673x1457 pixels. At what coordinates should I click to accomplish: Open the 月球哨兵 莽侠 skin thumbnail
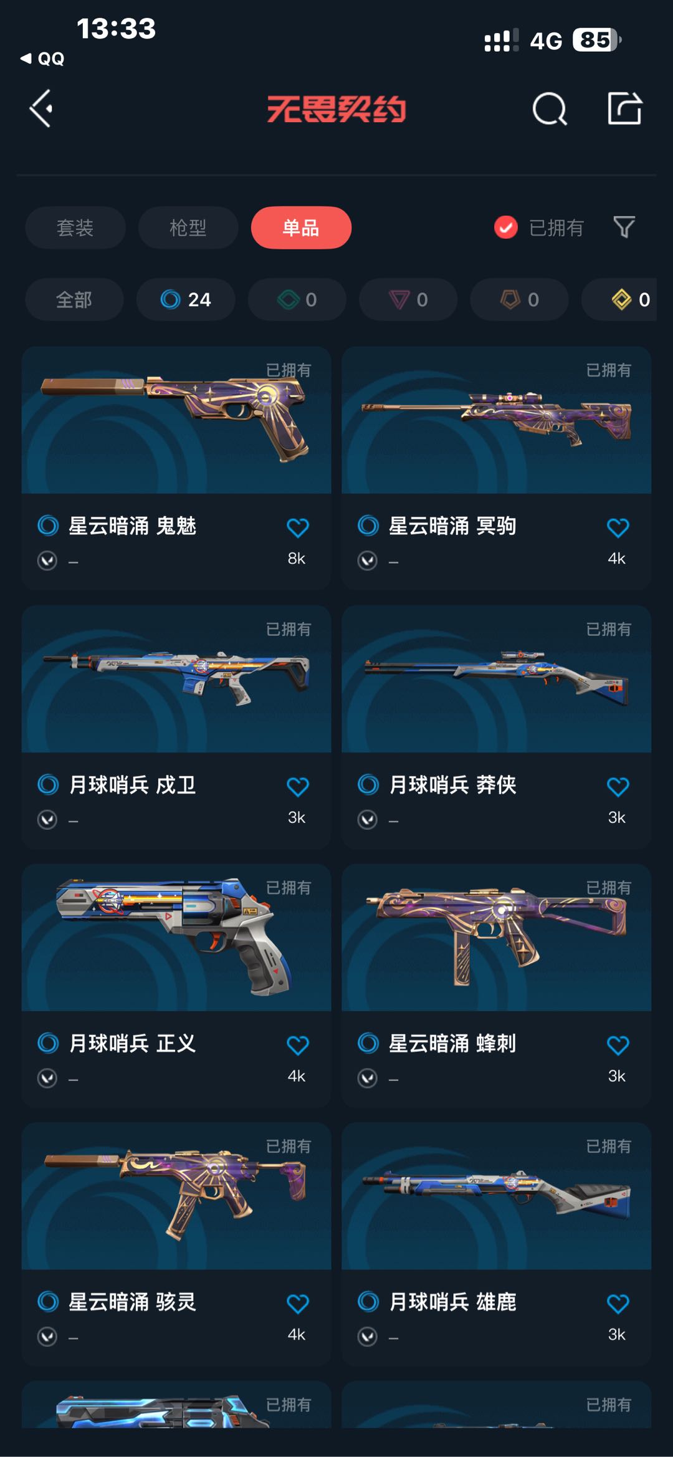pyautogui.click(x=496, y=679)
